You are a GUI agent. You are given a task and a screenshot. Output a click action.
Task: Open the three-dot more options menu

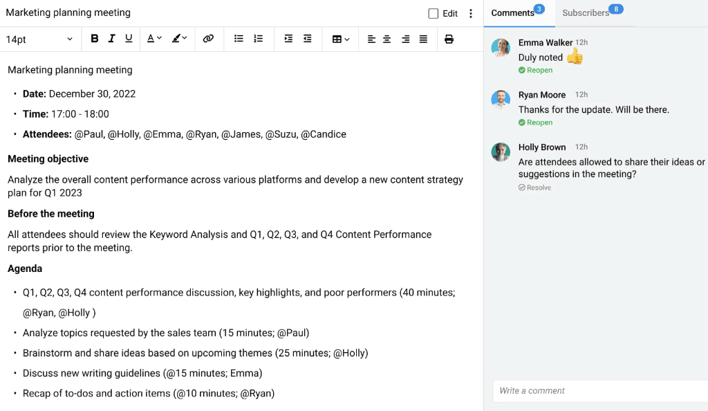470,14
